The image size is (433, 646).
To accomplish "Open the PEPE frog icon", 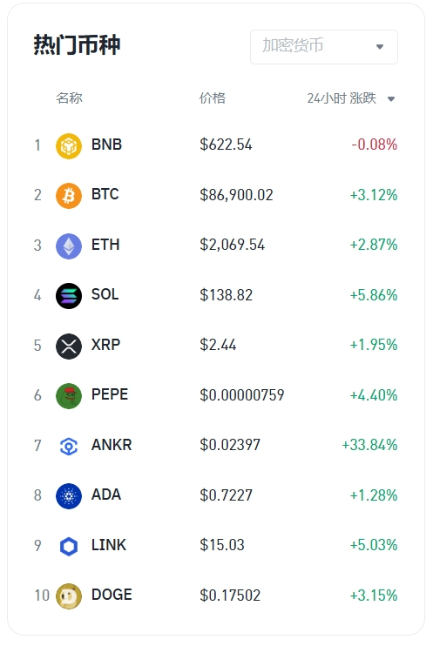I will [x=69, y=396].
